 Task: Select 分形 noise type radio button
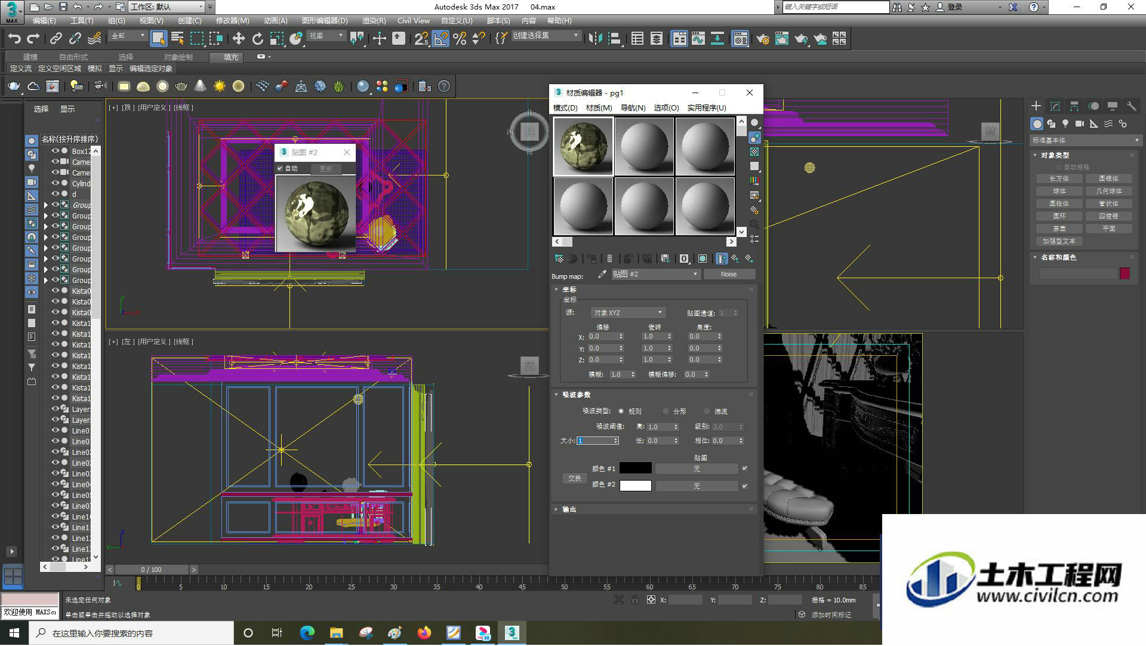pyautogui.click(x=666, y=411)
